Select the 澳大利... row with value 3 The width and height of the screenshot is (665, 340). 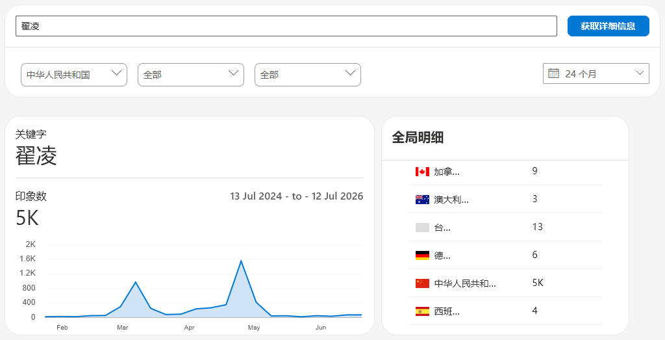[x=505, y=199]
